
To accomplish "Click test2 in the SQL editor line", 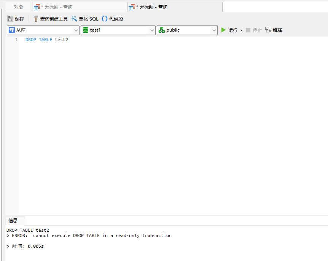I will pyautogui.click(x=62, y=40).
